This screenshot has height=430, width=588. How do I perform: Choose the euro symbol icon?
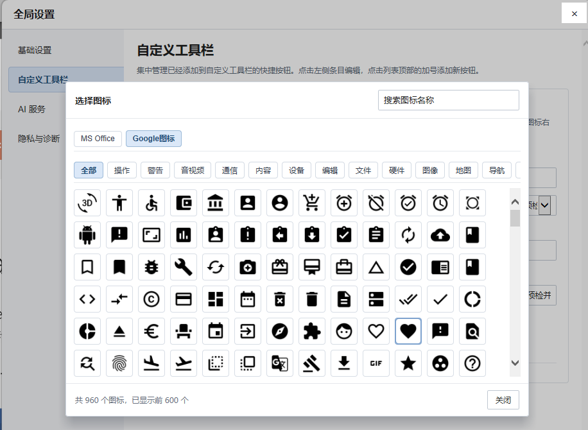(151, 331)
